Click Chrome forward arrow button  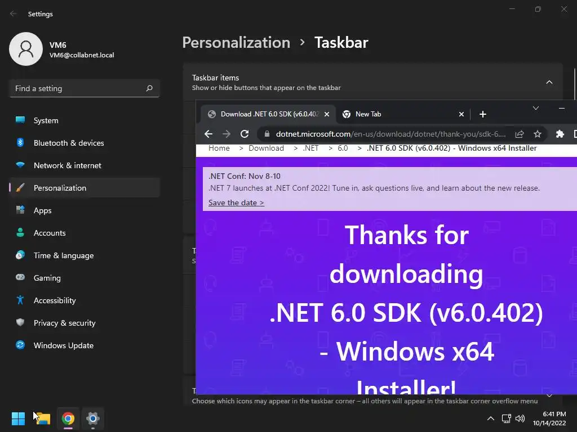click(227, 134)
